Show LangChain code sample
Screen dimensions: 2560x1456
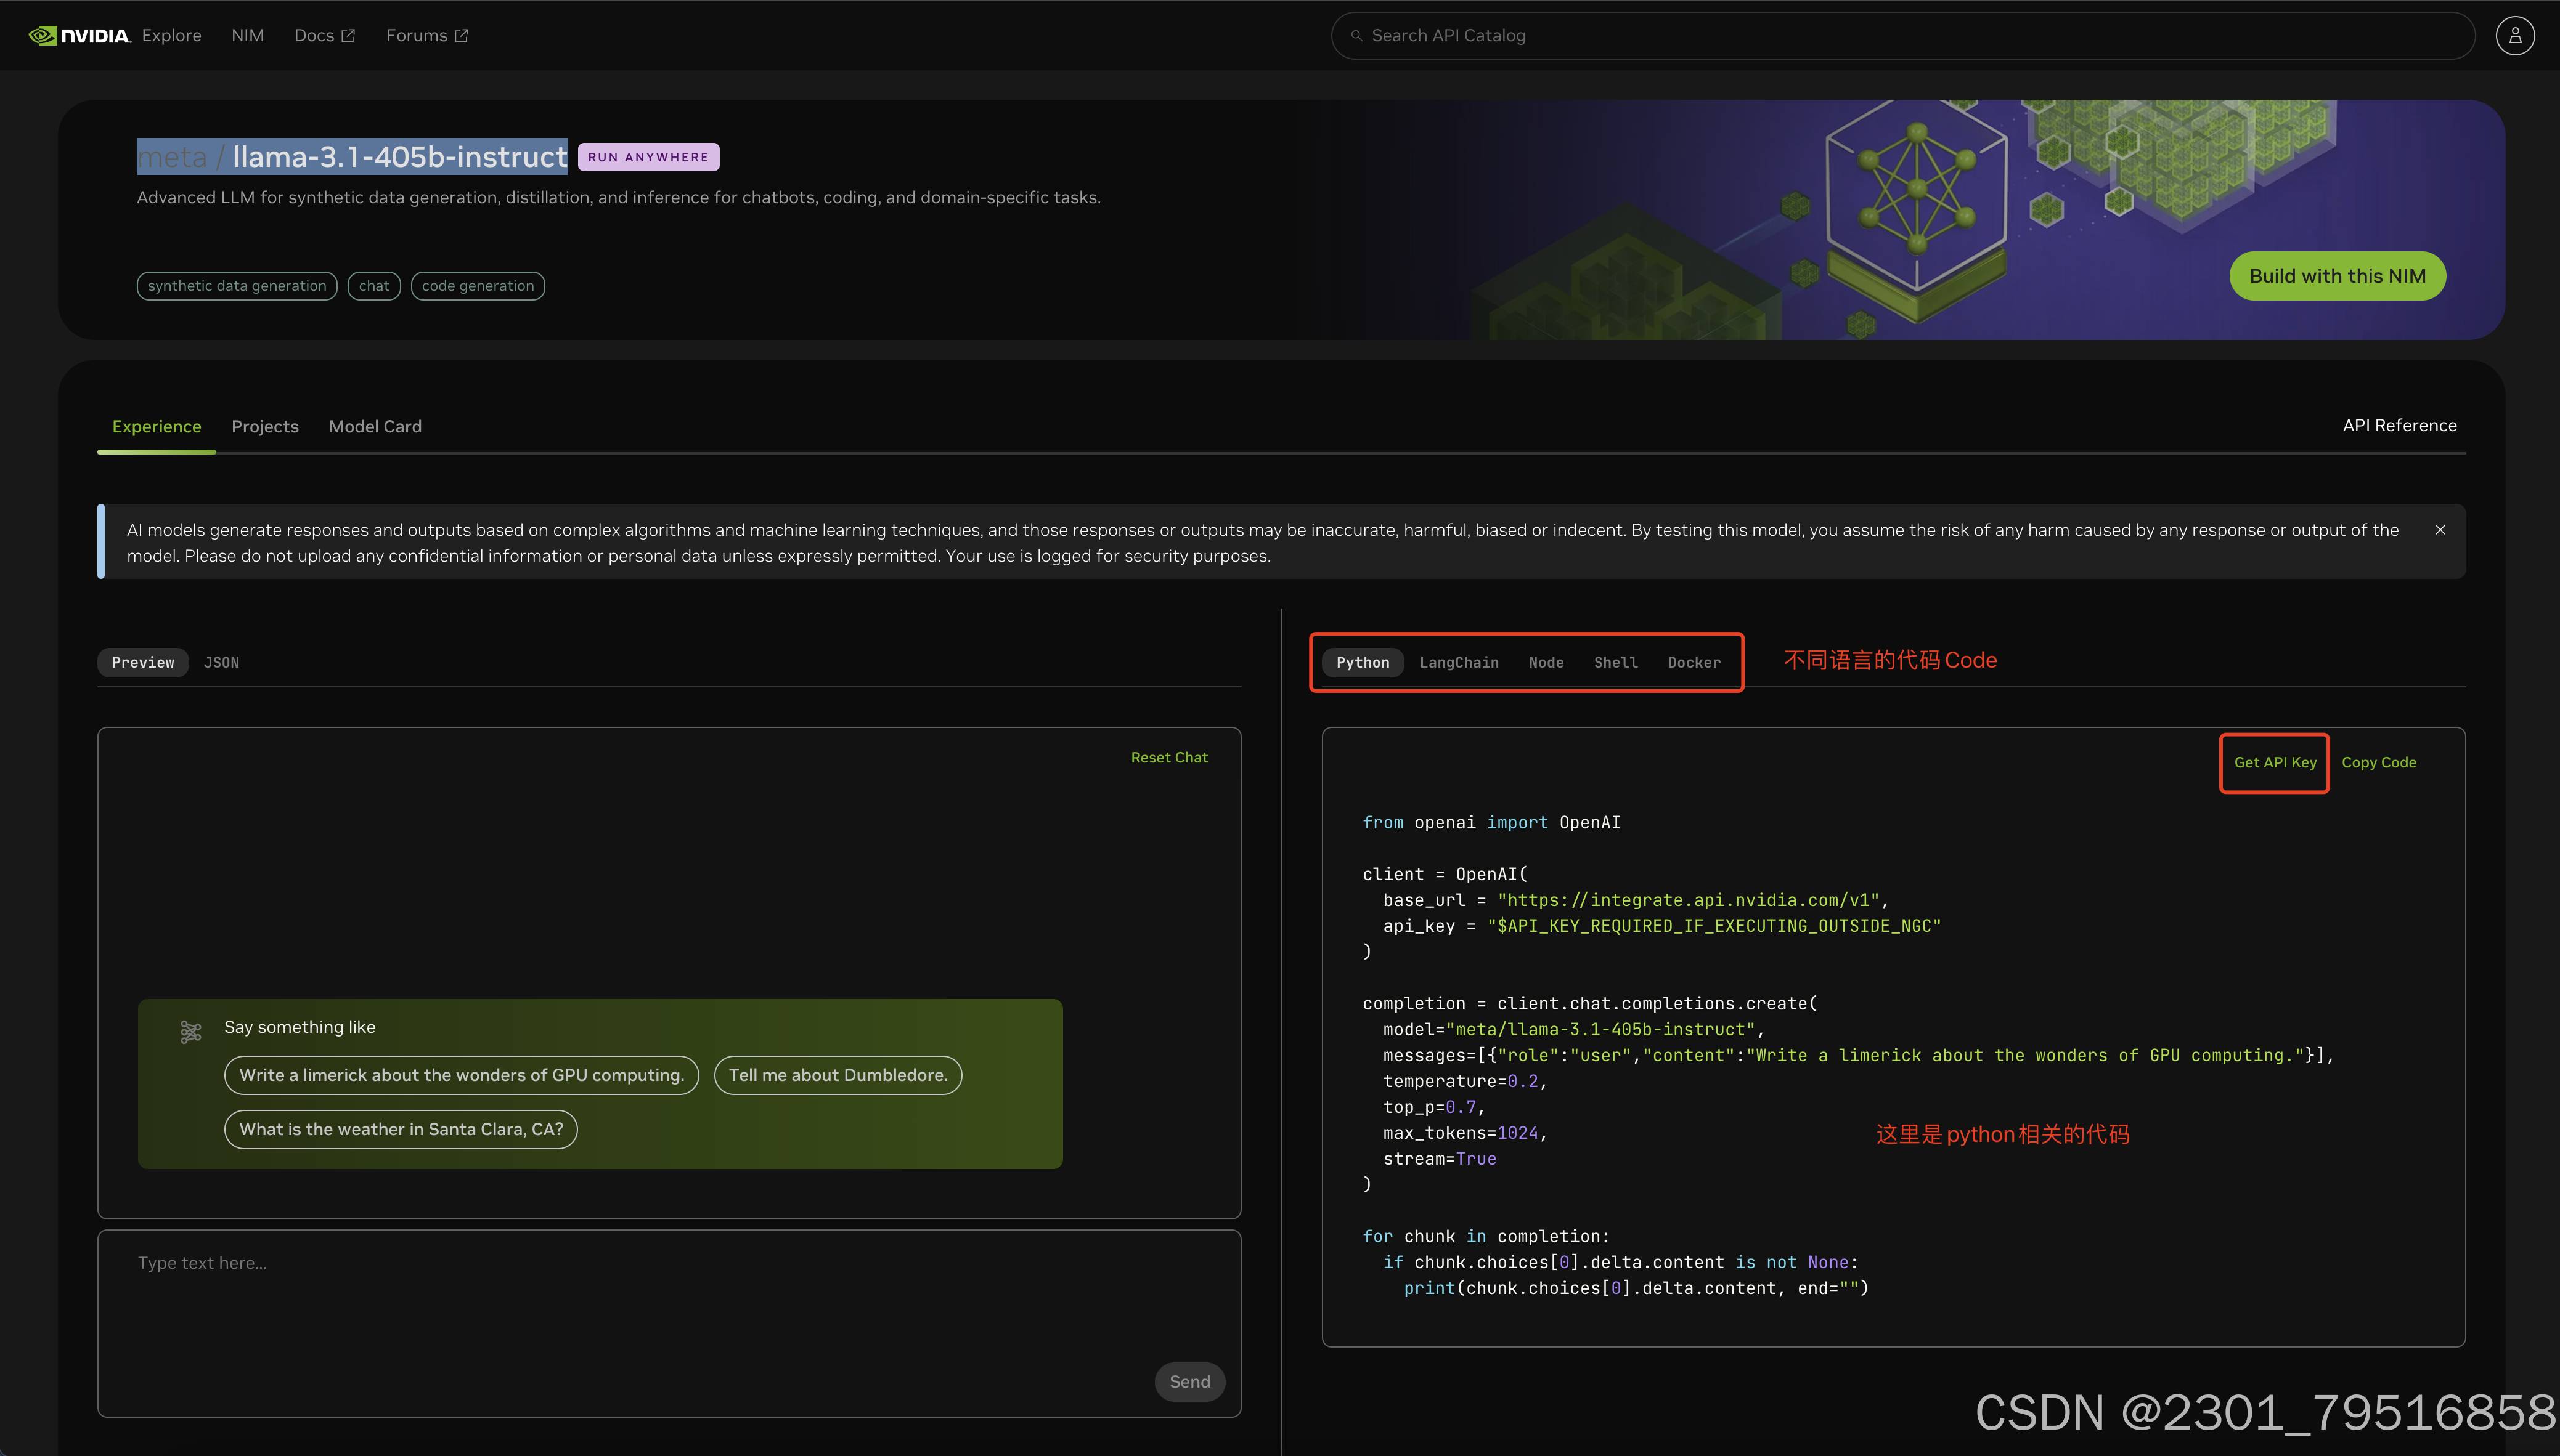(1459, 663)
